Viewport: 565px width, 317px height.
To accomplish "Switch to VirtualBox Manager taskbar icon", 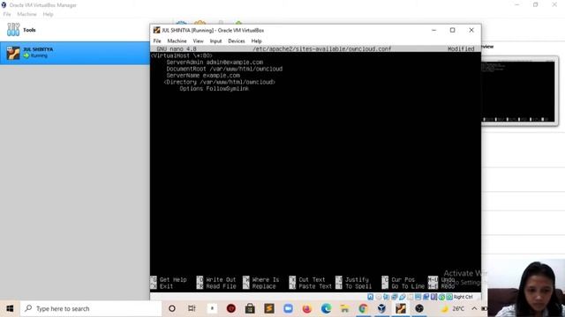I will point(381,308).
